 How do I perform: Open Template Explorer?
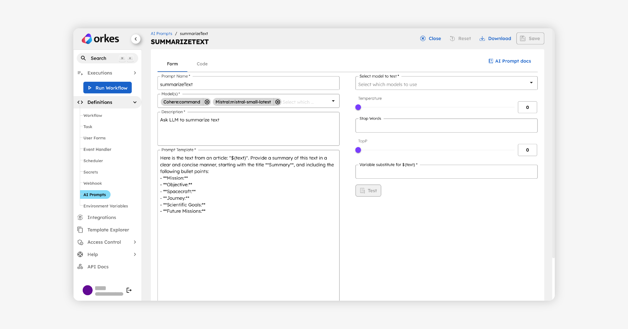click(x=108, y=230)
